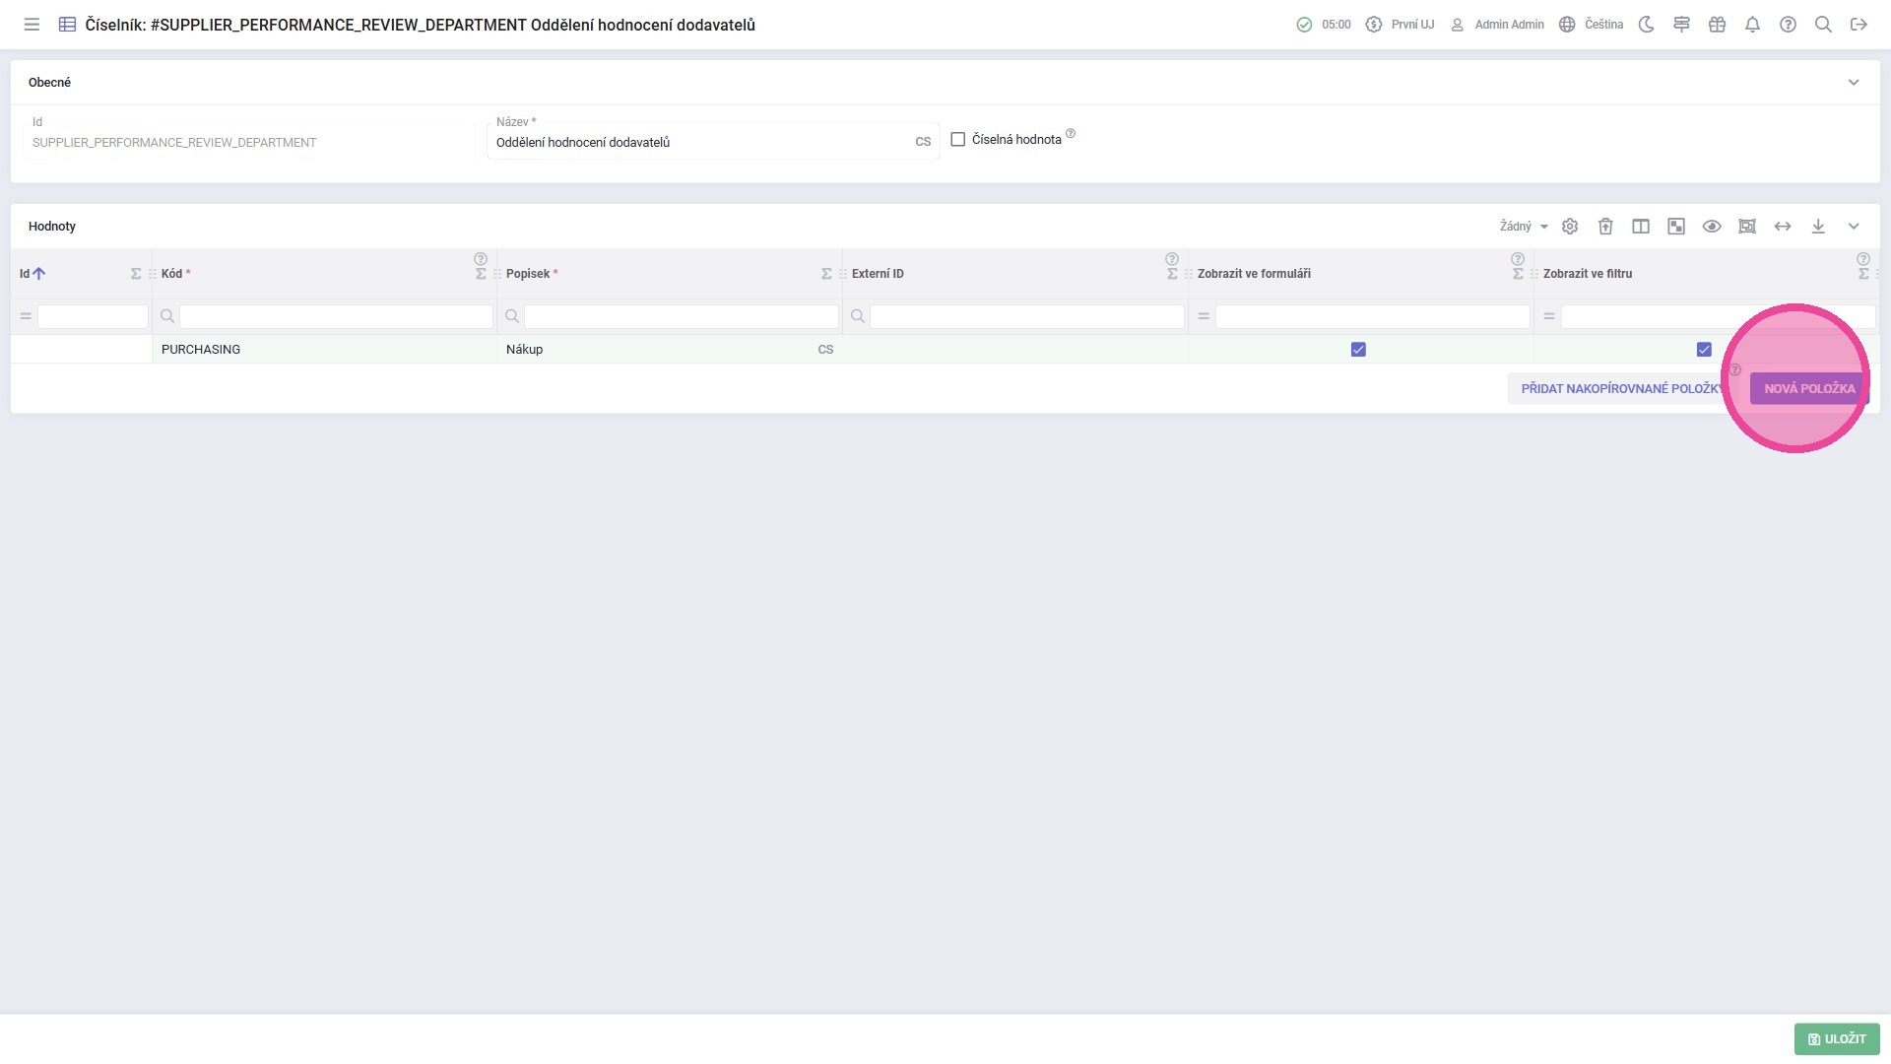The height and width of the screenshot is (1064, 1891).
Task: Click the group frames icon in Hodnoty toolbar
Action: click(1747, 227)
